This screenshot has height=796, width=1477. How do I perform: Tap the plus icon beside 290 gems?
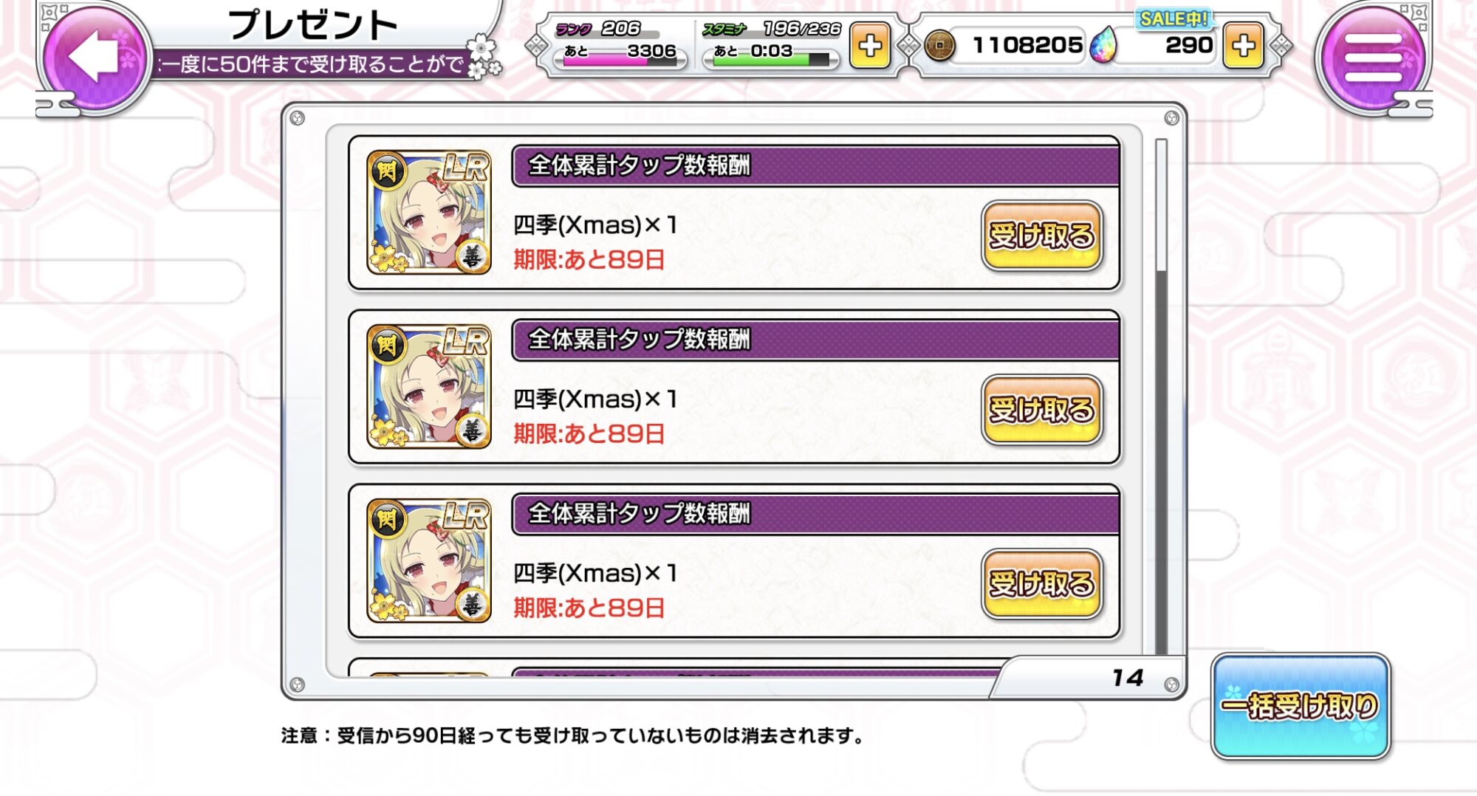pyautogui.click(x=1243, y=46)
